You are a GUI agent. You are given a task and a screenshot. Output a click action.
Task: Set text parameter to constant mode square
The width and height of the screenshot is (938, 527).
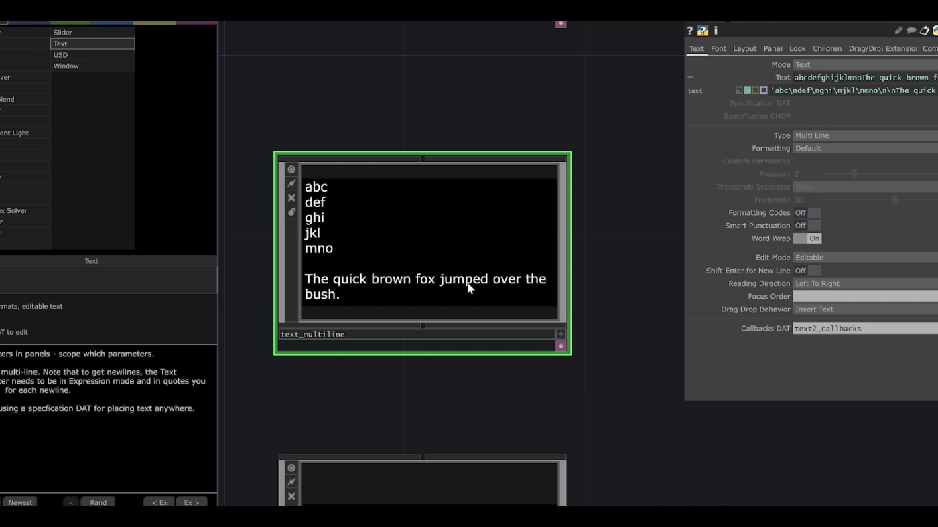[x=739, y=90]
